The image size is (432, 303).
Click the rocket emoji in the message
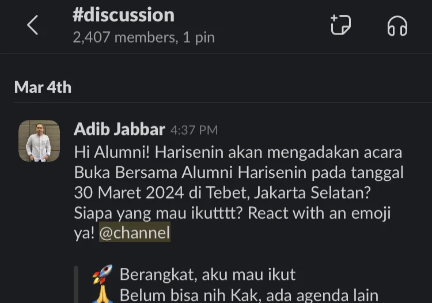[103, 275]
